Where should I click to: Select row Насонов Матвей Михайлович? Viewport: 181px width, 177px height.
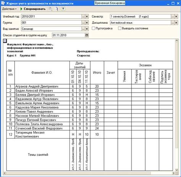coord(90,116)
